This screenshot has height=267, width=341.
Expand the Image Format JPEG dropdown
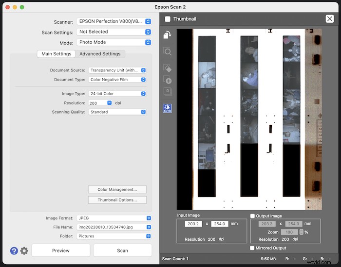(x=114, y=218)
